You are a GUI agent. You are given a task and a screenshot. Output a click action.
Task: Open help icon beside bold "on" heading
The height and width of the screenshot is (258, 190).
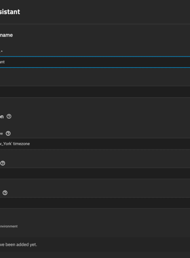click(9, 116)
